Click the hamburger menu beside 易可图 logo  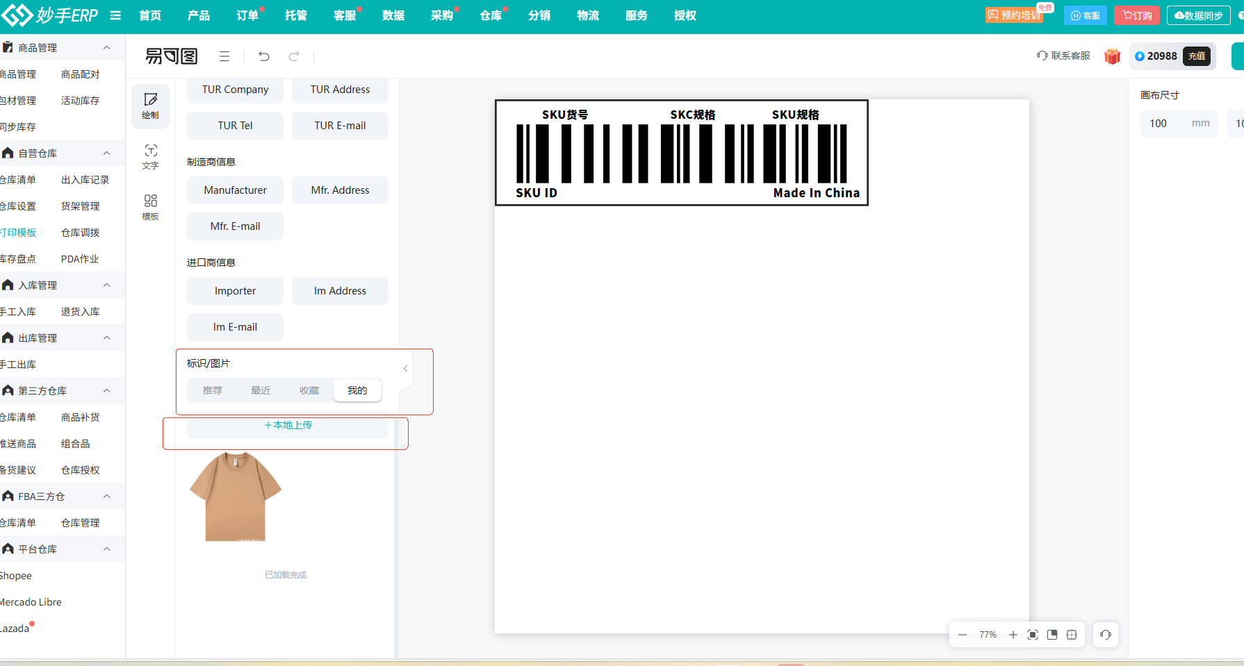click(224, 56)
